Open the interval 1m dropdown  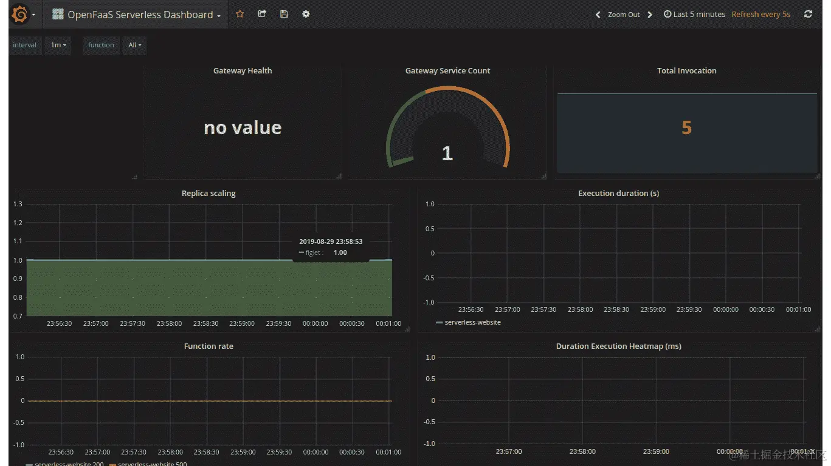point(58,45)
